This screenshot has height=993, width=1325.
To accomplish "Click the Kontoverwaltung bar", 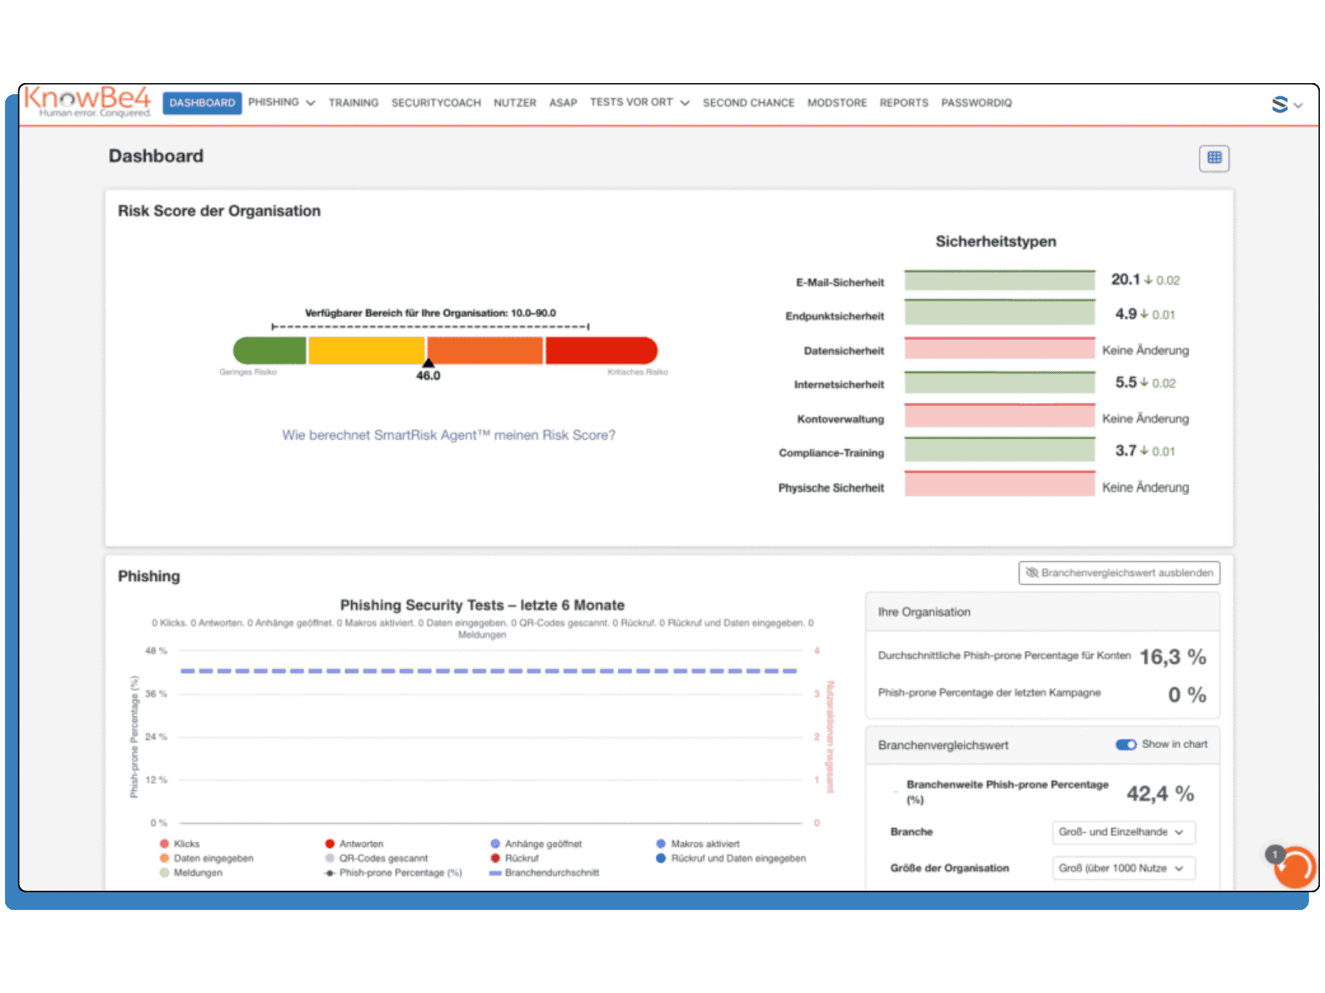I will [x=1000, y=416].
